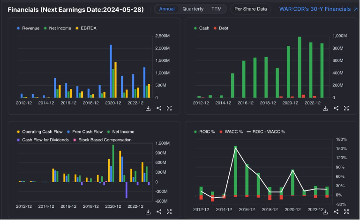Screen dimensions: 360x220
Task: Download the ROIC vs WACC chart
Action: click(325, 212)
